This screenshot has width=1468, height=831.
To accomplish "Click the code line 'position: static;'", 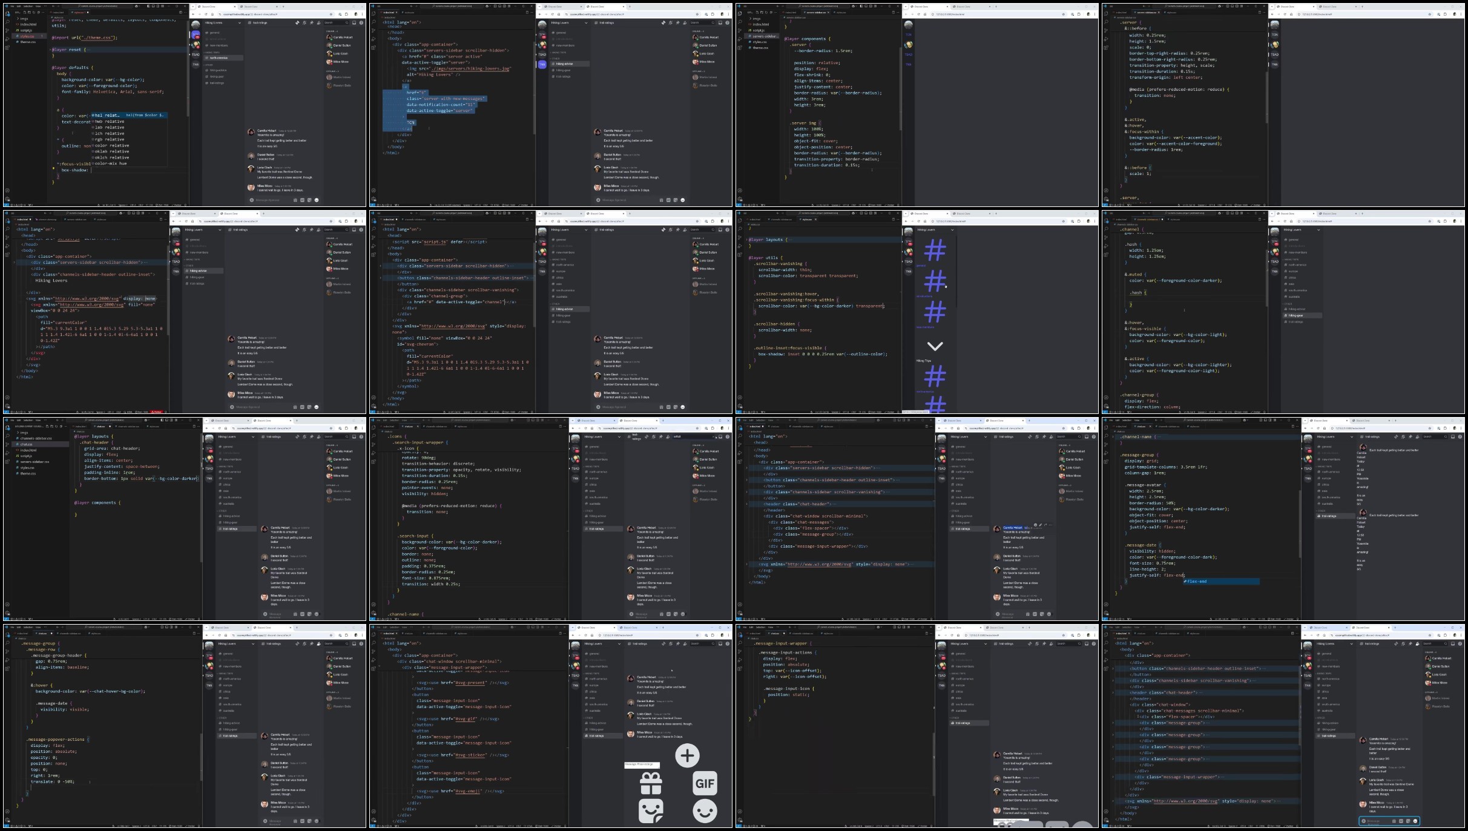I will (788, 694).
